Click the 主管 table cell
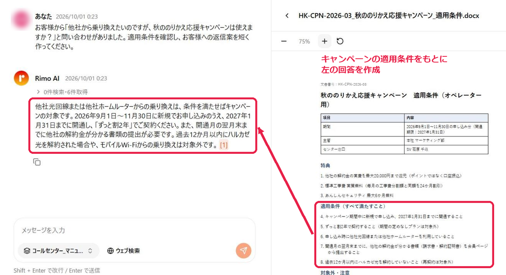Image resolution: width=506 pixels, height=275 pixels. tap(362, 140)
